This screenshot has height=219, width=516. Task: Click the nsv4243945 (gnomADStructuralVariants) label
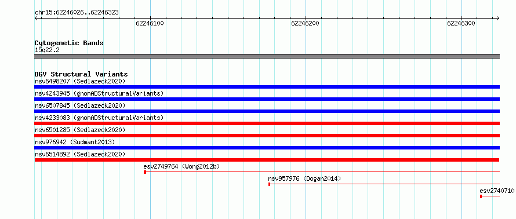(x=99, y=93)
